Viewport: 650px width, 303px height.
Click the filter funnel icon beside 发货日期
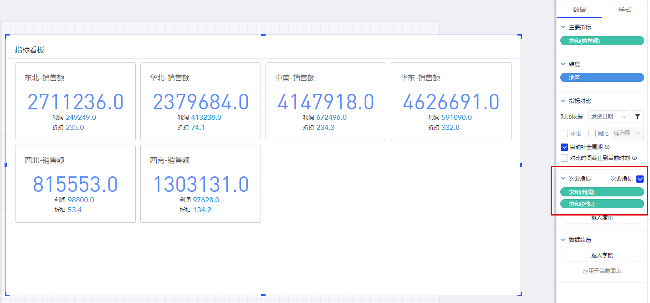coord(638,117)
